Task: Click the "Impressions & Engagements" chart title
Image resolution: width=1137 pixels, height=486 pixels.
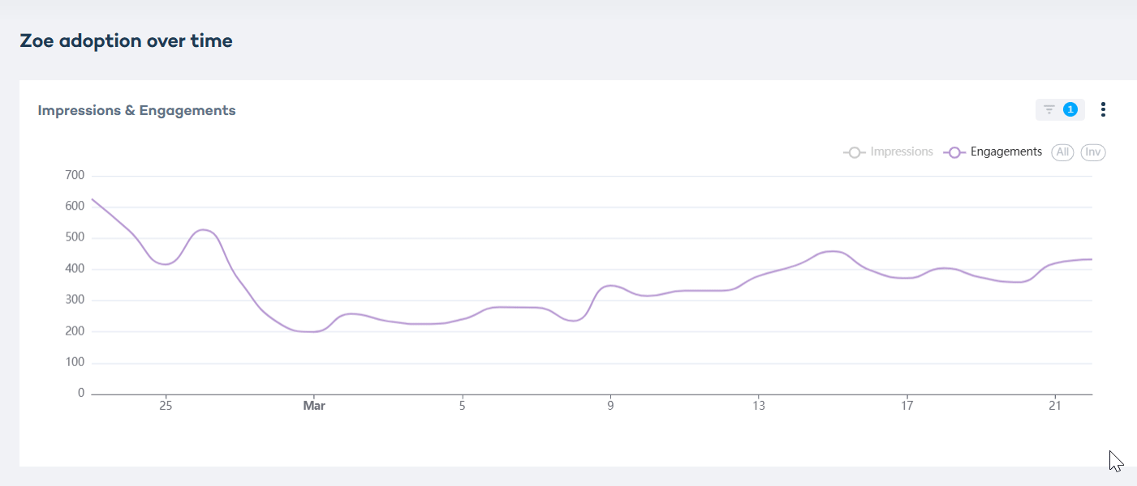Action: pyautogui.click(x=136, y=110)
